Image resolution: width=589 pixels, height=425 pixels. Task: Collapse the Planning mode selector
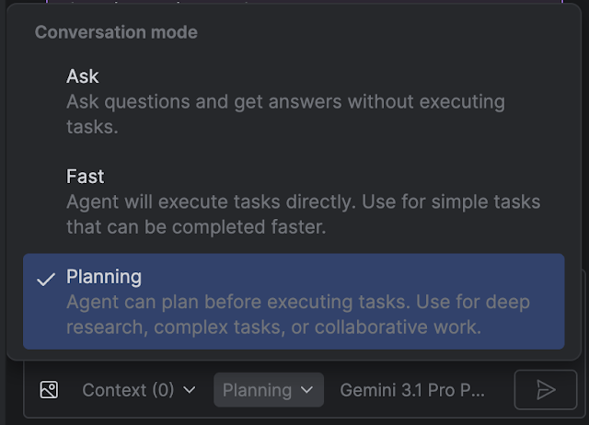[x=269, y=390]
